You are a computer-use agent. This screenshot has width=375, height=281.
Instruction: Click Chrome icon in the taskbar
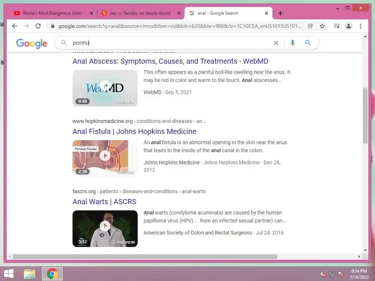[52, 274]
